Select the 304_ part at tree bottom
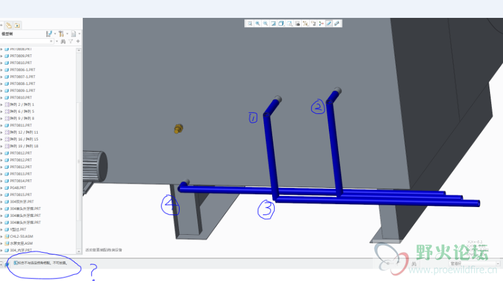The image size is (503, 281). pos(21,250)
